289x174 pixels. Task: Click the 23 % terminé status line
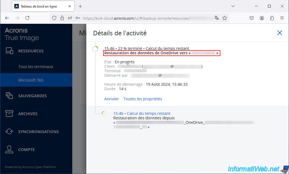point(147,48)
